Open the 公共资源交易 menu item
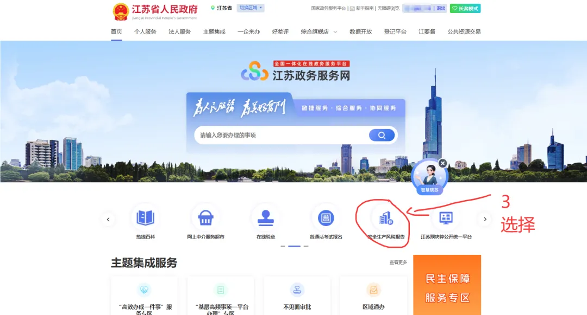Viewport: 587px width, 315px height. click(464, 32)
